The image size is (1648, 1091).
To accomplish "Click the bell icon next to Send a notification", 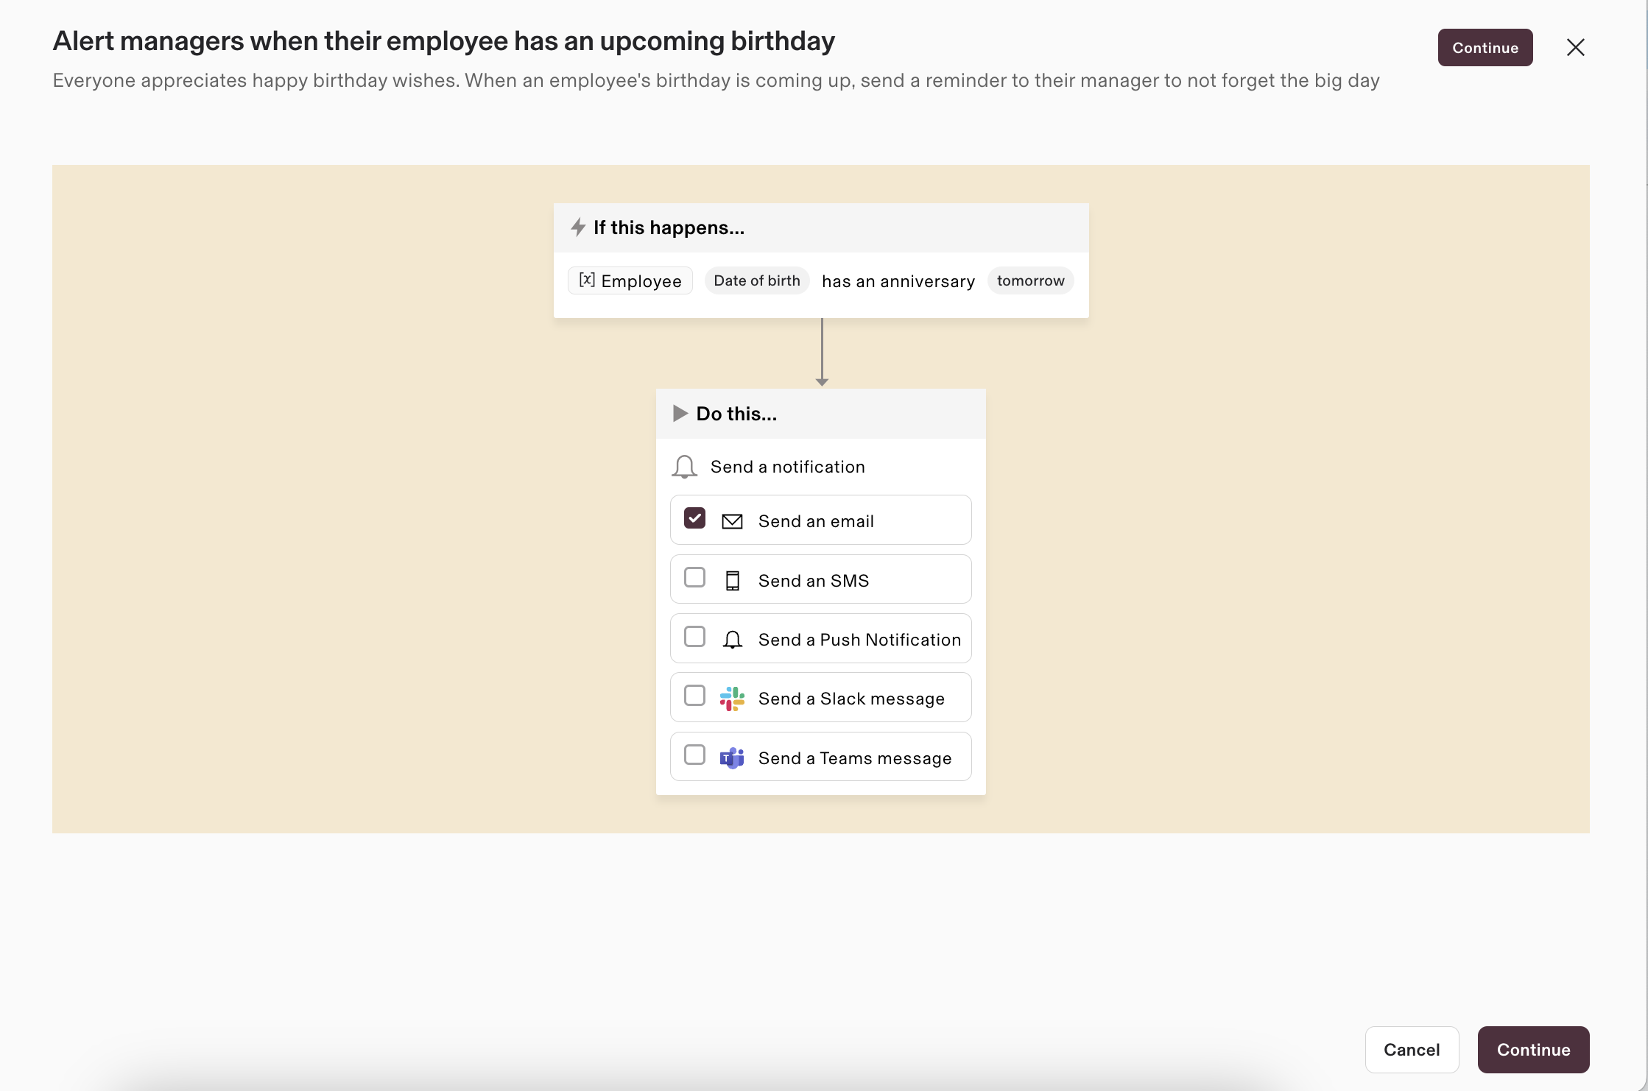I will click(684, 467).
